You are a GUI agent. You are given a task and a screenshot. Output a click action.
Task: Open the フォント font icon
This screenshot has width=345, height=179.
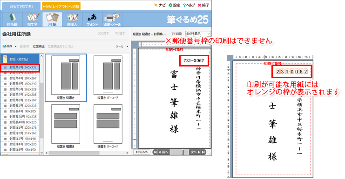click(x=92, y=20)
